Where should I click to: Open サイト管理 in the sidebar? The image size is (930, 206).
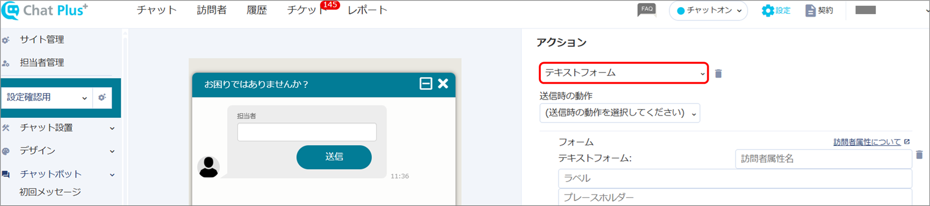coord(42,40)
